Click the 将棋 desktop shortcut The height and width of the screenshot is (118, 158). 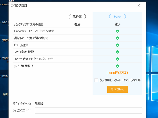point(5,94)
